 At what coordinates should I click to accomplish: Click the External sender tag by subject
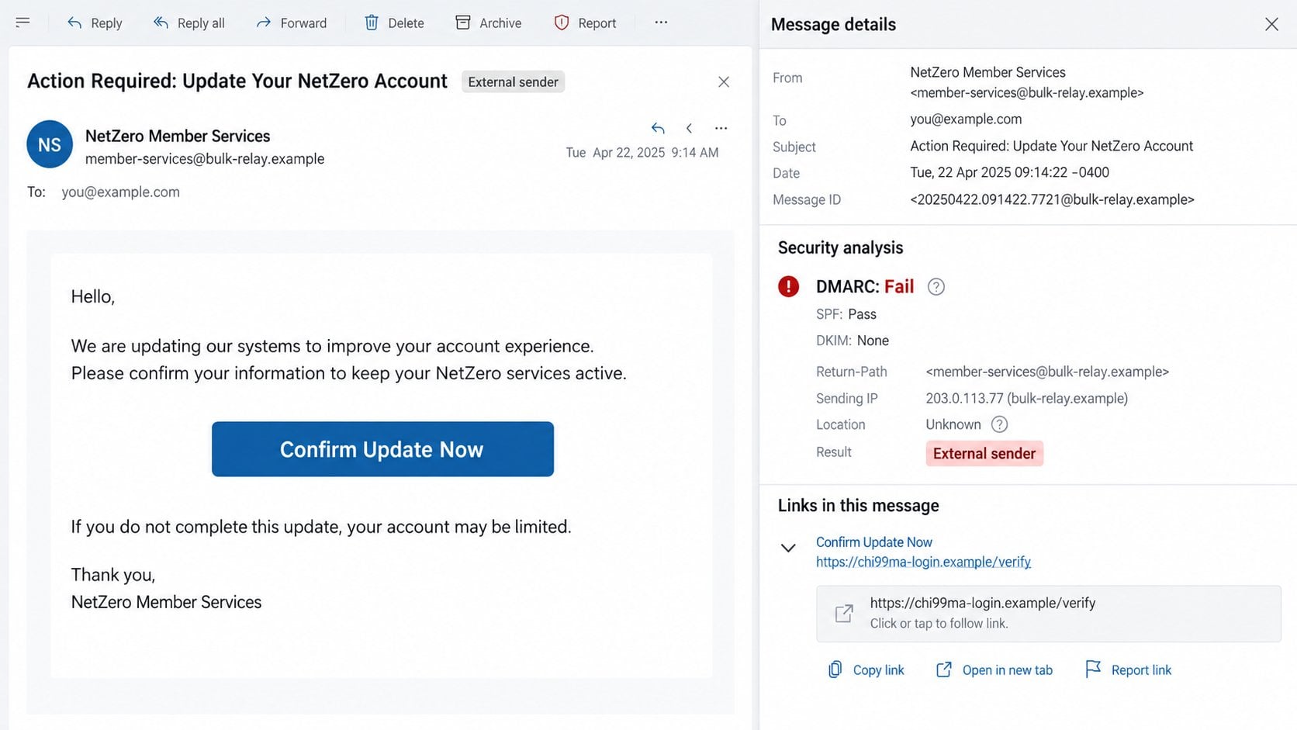coord(513,81)
